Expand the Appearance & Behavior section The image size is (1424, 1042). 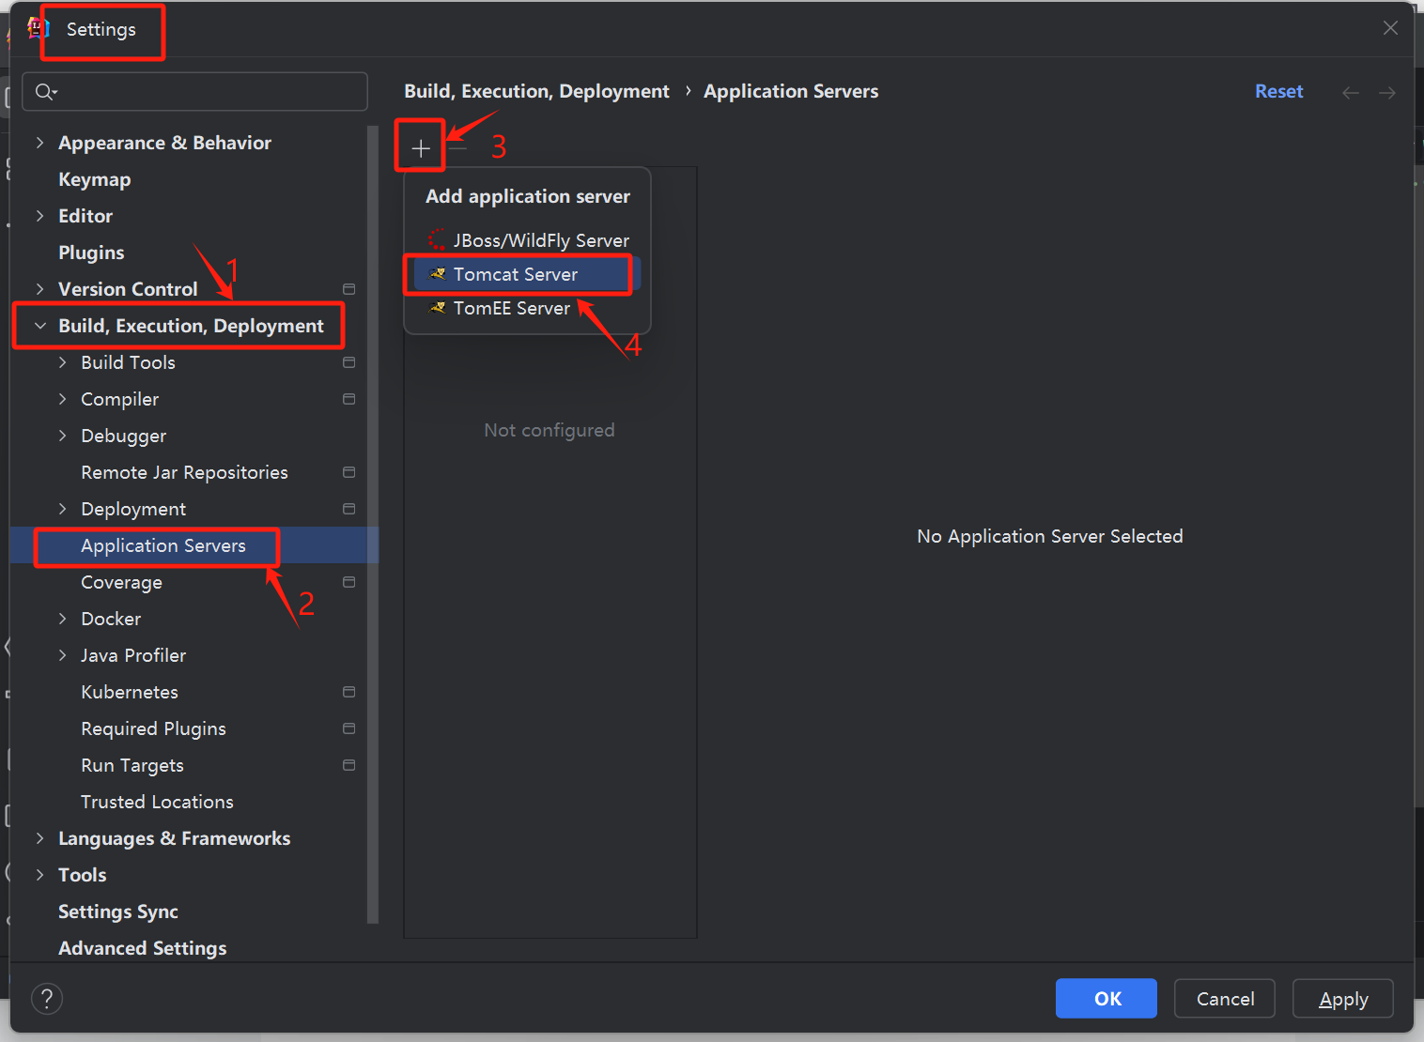coord(39,143)
